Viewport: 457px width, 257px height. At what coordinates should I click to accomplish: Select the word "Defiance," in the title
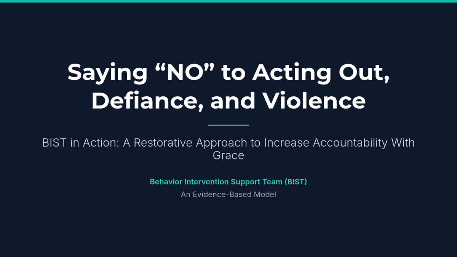146,101
